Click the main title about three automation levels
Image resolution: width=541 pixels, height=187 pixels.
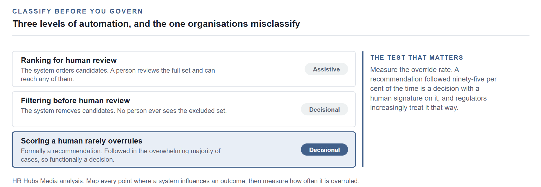pos(156,24)
